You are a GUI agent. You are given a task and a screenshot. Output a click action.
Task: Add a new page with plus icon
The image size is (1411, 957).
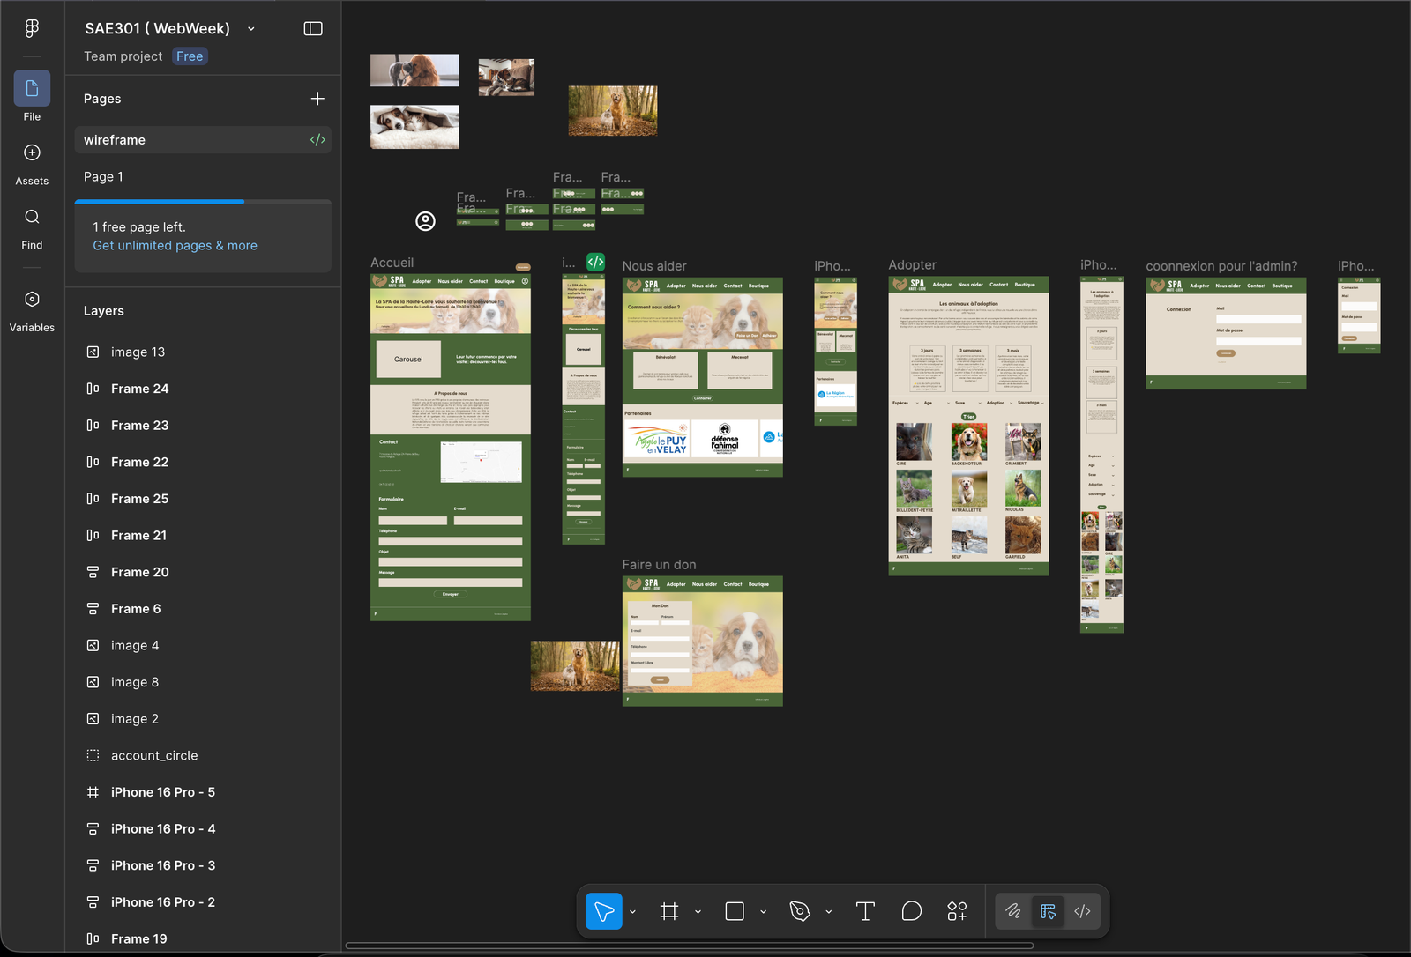pos(317,99)
